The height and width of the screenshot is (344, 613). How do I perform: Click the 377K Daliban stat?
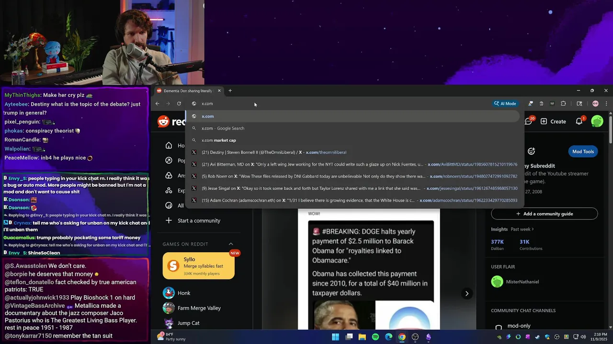[x=498, y=245]
